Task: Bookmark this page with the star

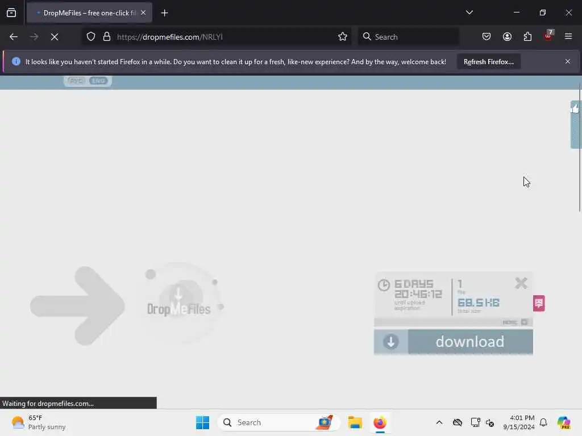Action: 343,37
